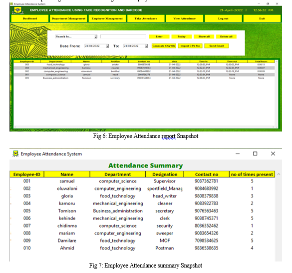The image size is (292, 273).
Task: Maximize the Attendance Summary window
Action: point(255,153)
